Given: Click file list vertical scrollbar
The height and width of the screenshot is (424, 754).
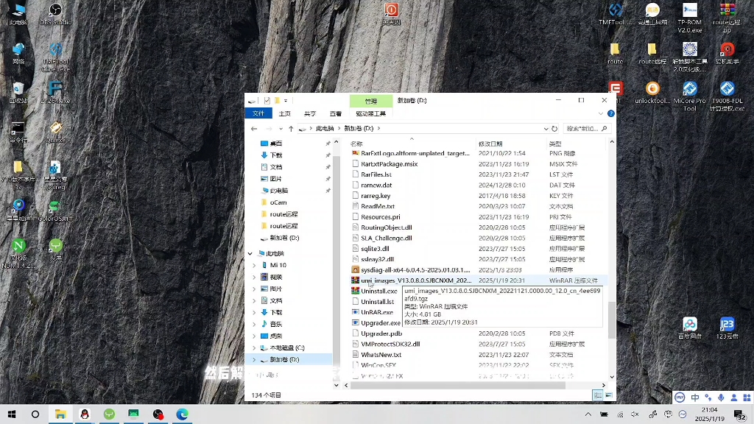Looking at the screenshot, I should click(612, 319).
